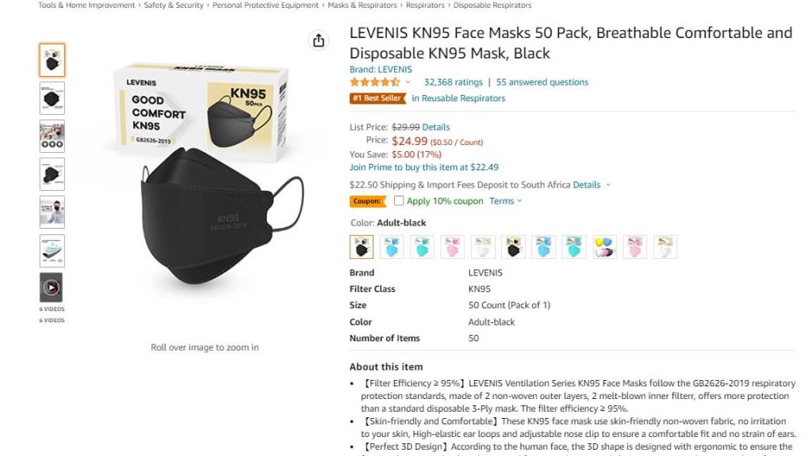This screenshot has height=456, width=812.
Task: Open the 32,368 ratings link
Action: (x=453, y=82)
